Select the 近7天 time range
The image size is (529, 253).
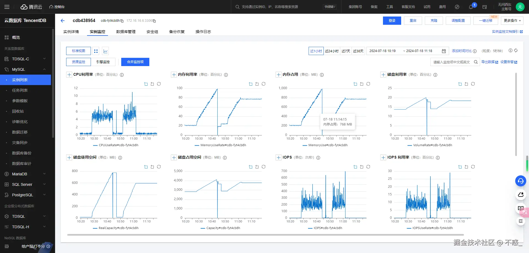346,51
